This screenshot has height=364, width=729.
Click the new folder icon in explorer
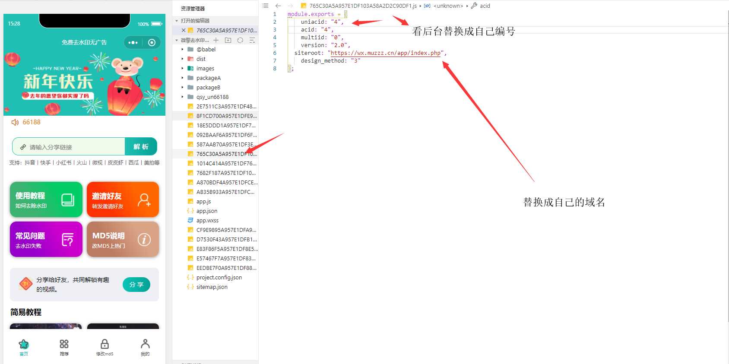[x=228, y=40]
